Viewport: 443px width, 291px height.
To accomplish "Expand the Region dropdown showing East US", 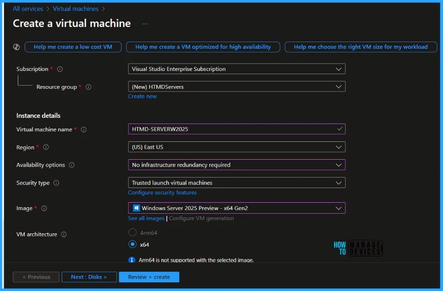I will [x=237, y=147].
